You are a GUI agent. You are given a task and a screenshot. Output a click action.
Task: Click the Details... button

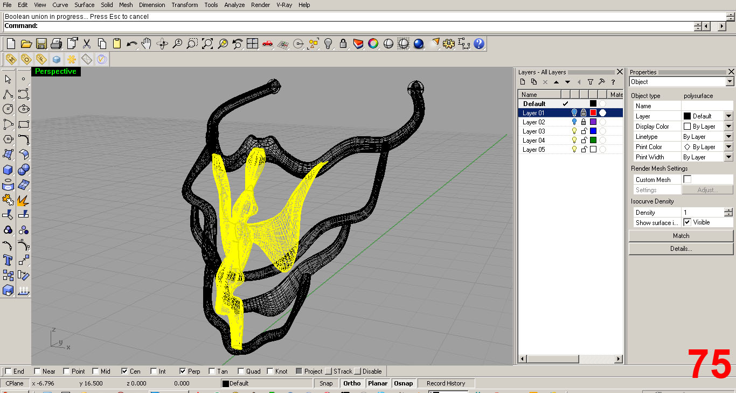click(x=681, y=249)
